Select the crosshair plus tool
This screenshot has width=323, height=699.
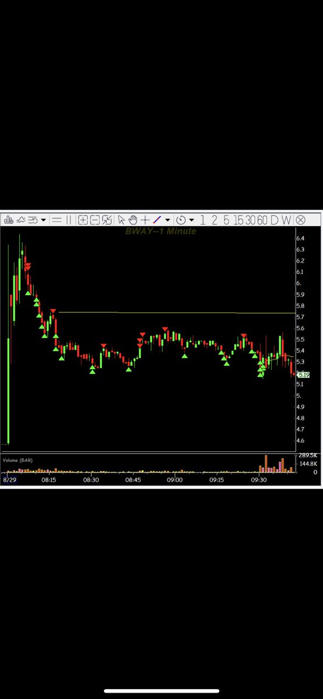click(145, 220)
